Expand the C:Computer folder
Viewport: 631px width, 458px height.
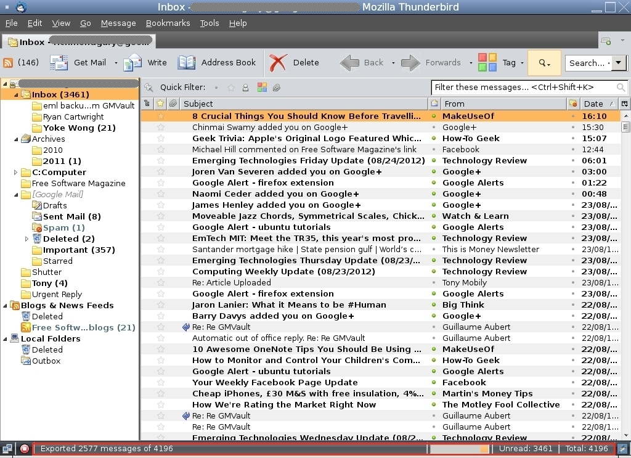tap(15, 172)
